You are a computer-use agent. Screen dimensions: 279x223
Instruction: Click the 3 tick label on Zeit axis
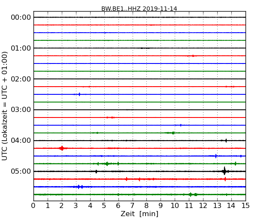(x=76, y=206)
